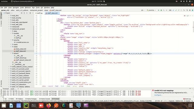Open ir.model.access.csv in the tree
The width and height of the screenshot is (194, 109).
(x=22, y=42)
